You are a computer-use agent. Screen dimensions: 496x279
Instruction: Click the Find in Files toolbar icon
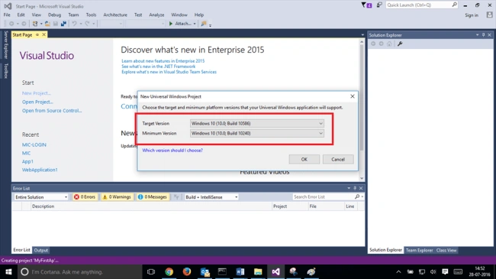tap(204, 24)
